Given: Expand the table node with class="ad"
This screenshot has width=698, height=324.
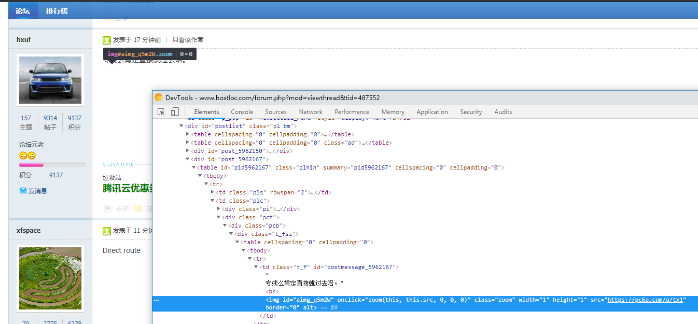Looking at the screenshot, I should tap(188, 143).
